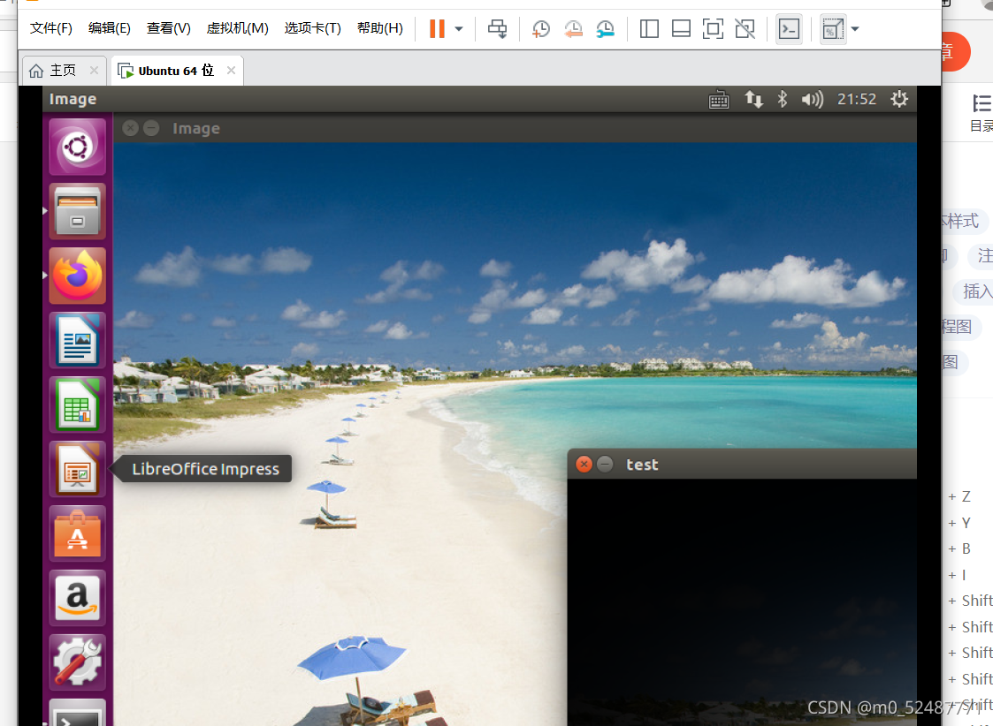Open the Amazon launcher icon

[77, 598]
